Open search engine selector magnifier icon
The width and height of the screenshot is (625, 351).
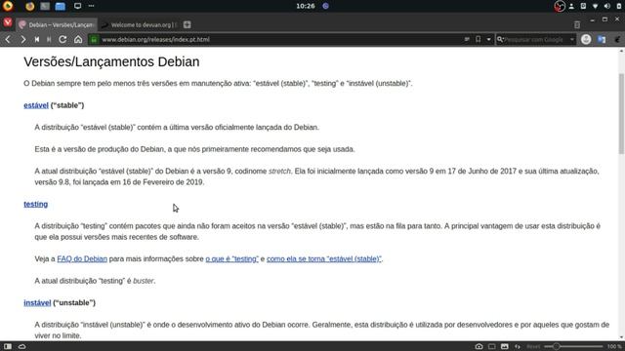(x=500, y=39)
